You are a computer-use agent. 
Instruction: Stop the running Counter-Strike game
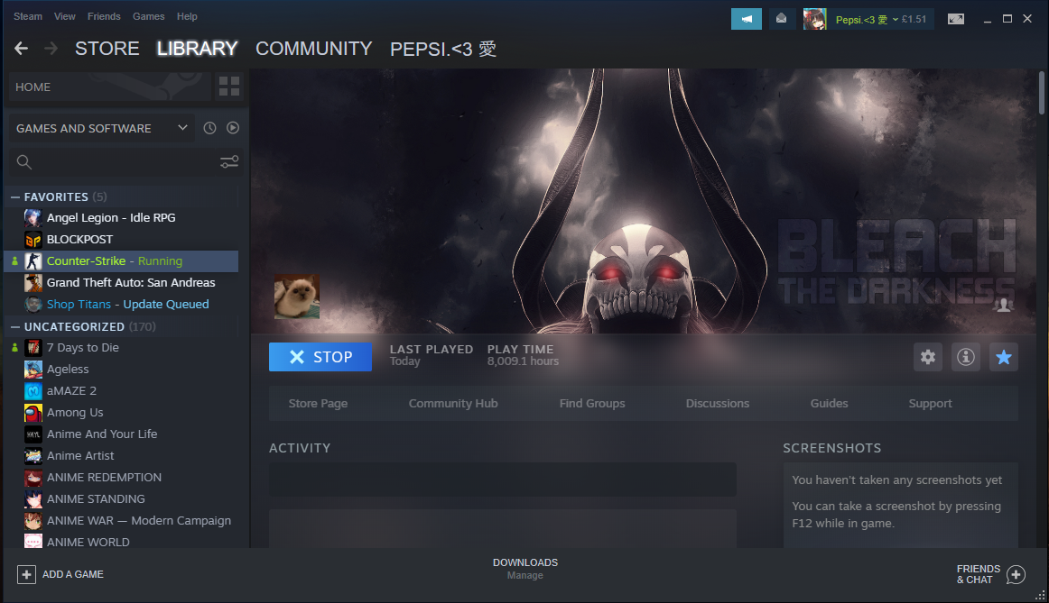(x=320, y=357)
